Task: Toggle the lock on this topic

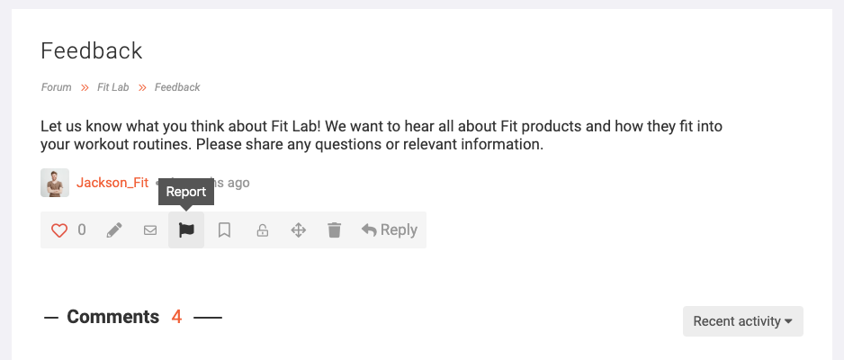Action: (262, 230)
